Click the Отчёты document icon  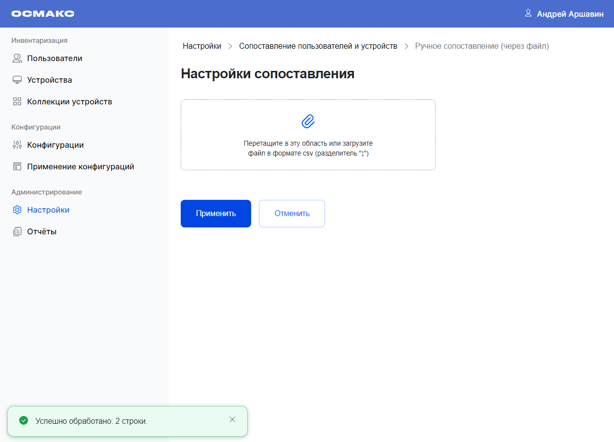pyautogui.click(x=17, y=232)
